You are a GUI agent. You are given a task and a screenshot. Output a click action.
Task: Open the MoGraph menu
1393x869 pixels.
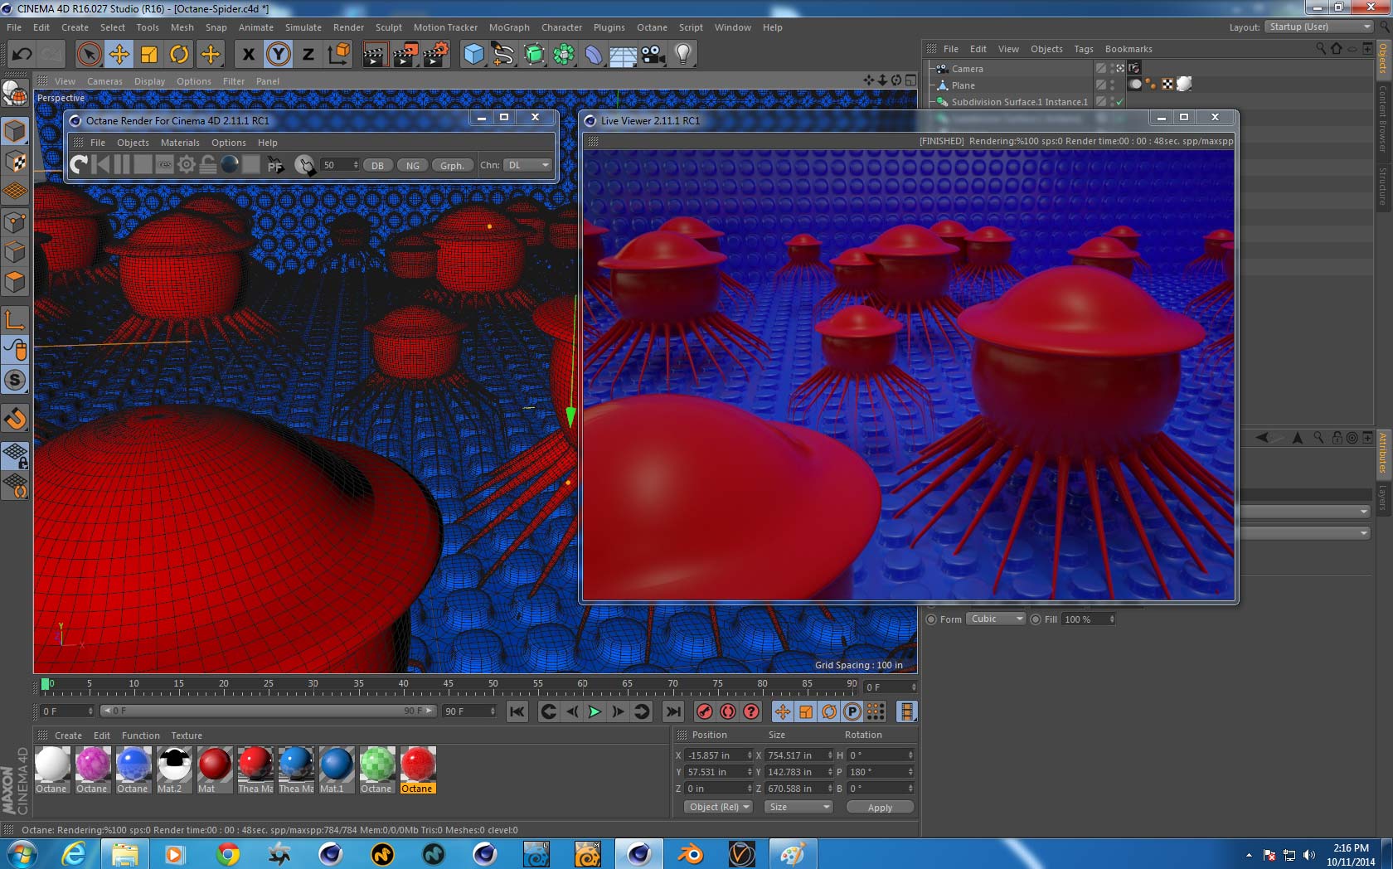coord(508,27)
